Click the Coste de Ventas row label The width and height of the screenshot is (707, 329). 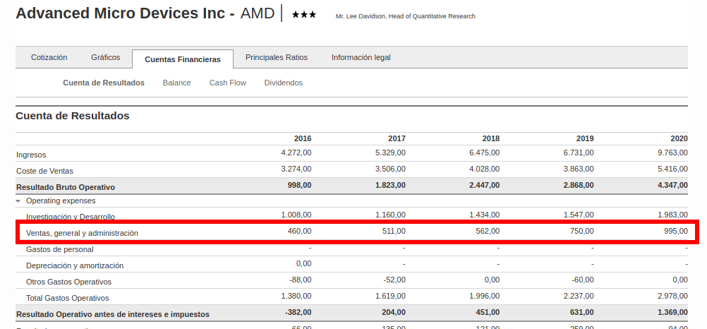point(44,171)
